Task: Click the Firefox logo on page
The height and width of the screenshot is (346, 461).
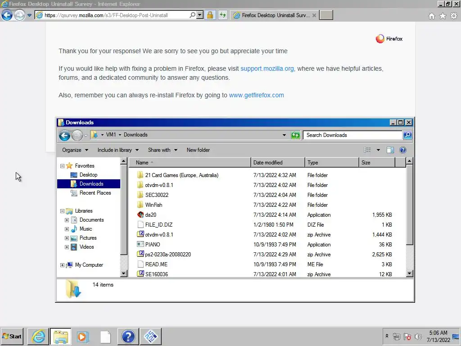Action: tap(389, 39)
